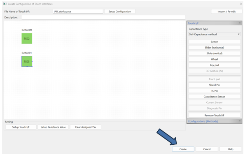Image resolution: width=245 pixels, height=158 pixels.
Task: Click the Clear Assigned TSx button
Action: tap(86, 127)
